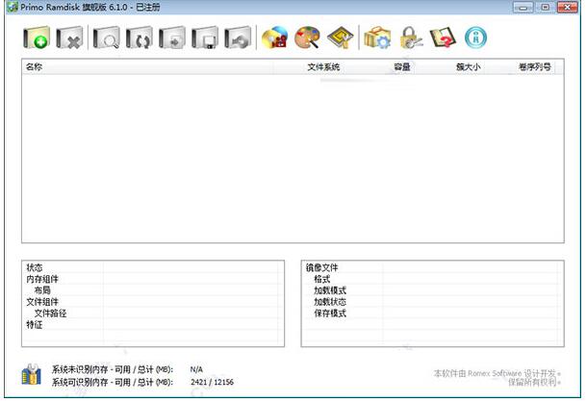586x402 pixels.
Task: Select the 文件路径 row
Action: point(152,314)
